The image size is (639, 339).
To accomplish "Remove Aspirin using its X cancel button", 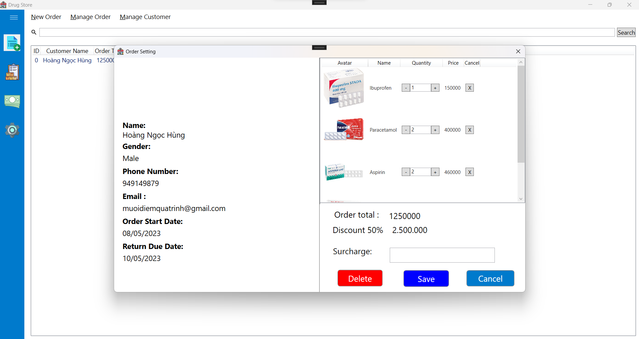I will pos(469,172).
